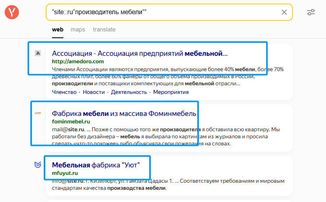Click the blue shield icon beside Уют
The width and height of the screenshot is (326, 202).
tap(38, 165)
